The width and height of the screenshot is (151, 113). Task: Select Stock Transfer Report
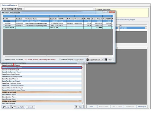click(x=42, y=99)
